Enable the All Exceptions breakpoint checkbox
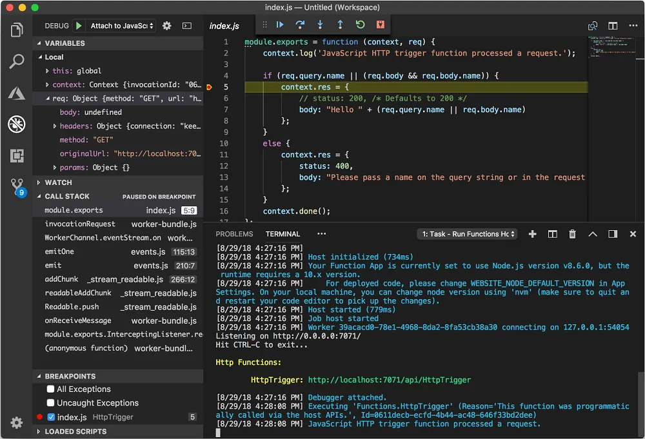 point(51,389)
